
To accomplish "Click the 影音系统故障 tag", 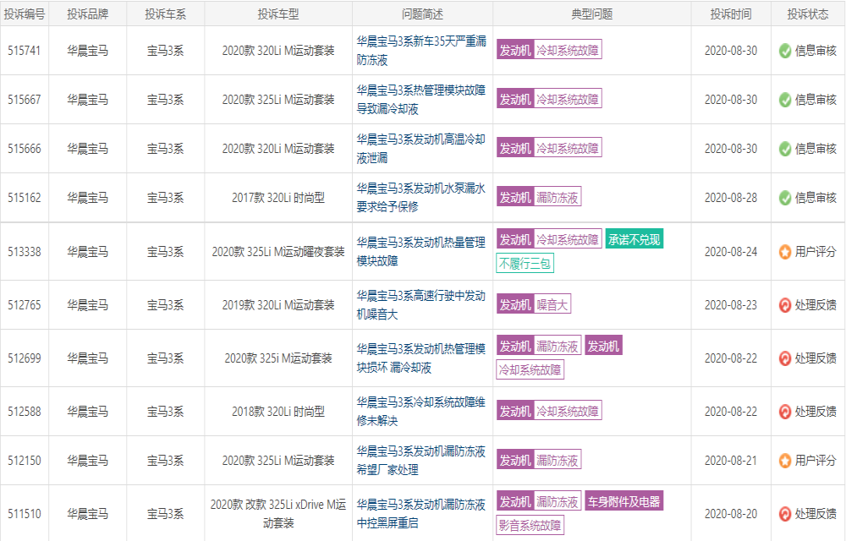I will pos(530,526).
